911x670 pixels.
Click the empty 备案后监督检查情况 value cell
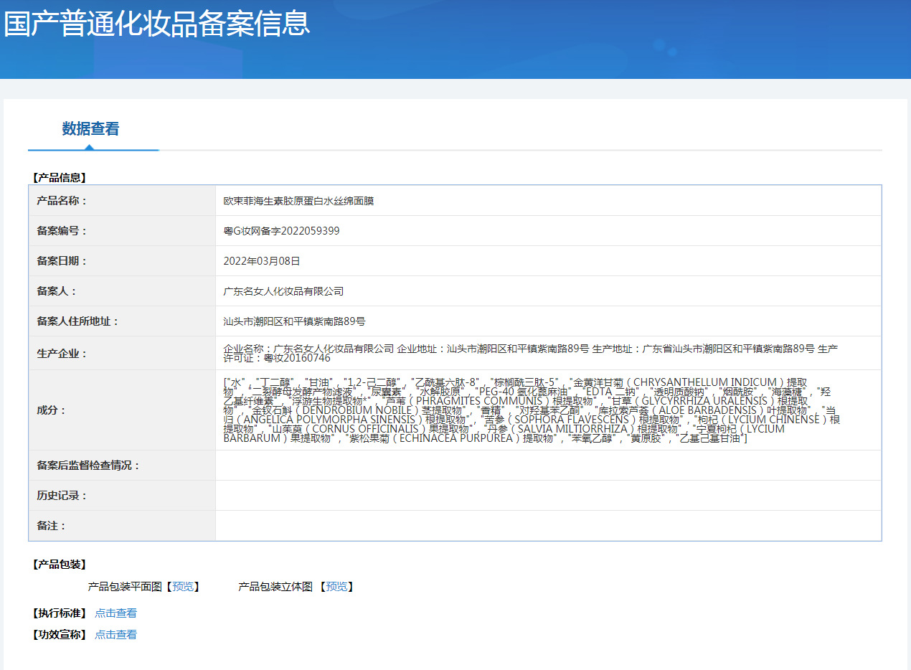click(x=548, y=466)
